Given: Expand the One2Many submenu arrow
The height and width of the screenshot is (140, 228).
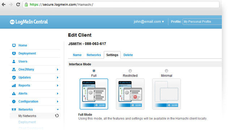Looking at the screenshot, I should tap(58, 69).
